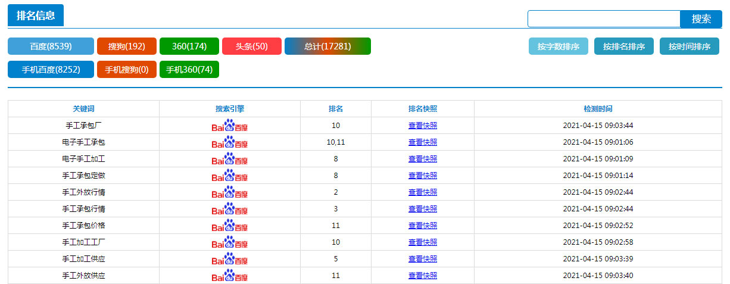Viewport: 730px width, 284px height.
Task: Click timestamp 2021-04-15 09:02:58
Action: [598, 242]
